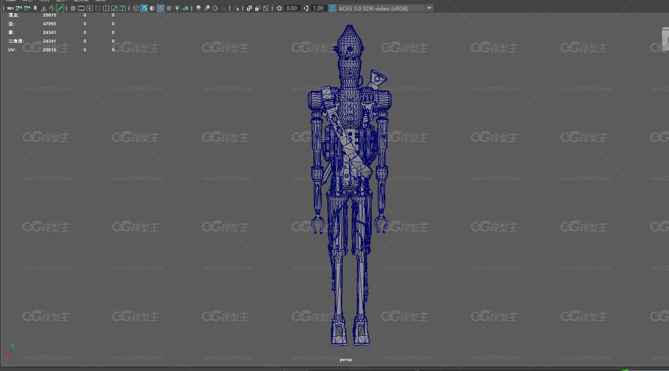Toggle the Film Gate icon

[x=81, y=8]
